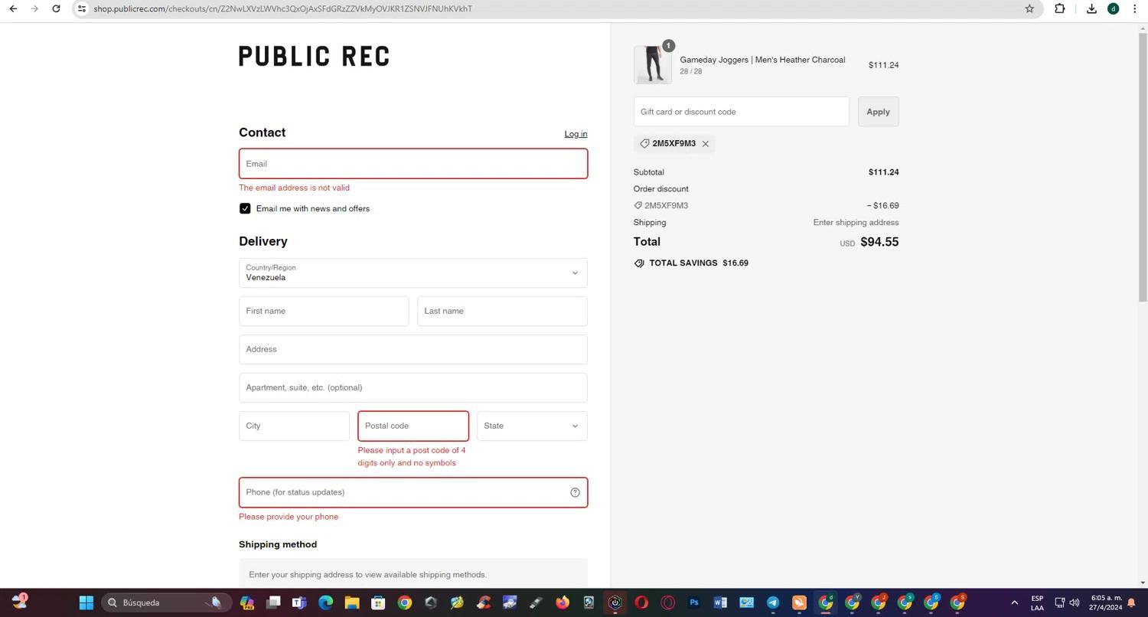Click the PUBLIC REC logo

coord(315,56)
